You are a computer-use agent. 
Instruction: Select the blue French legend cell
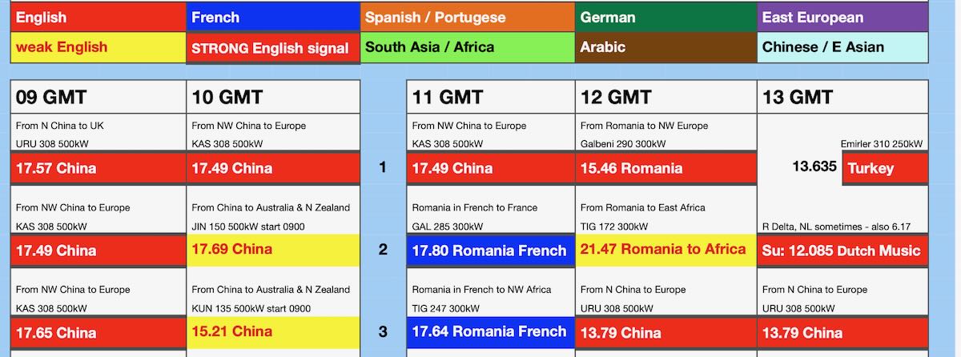point(273,17)
